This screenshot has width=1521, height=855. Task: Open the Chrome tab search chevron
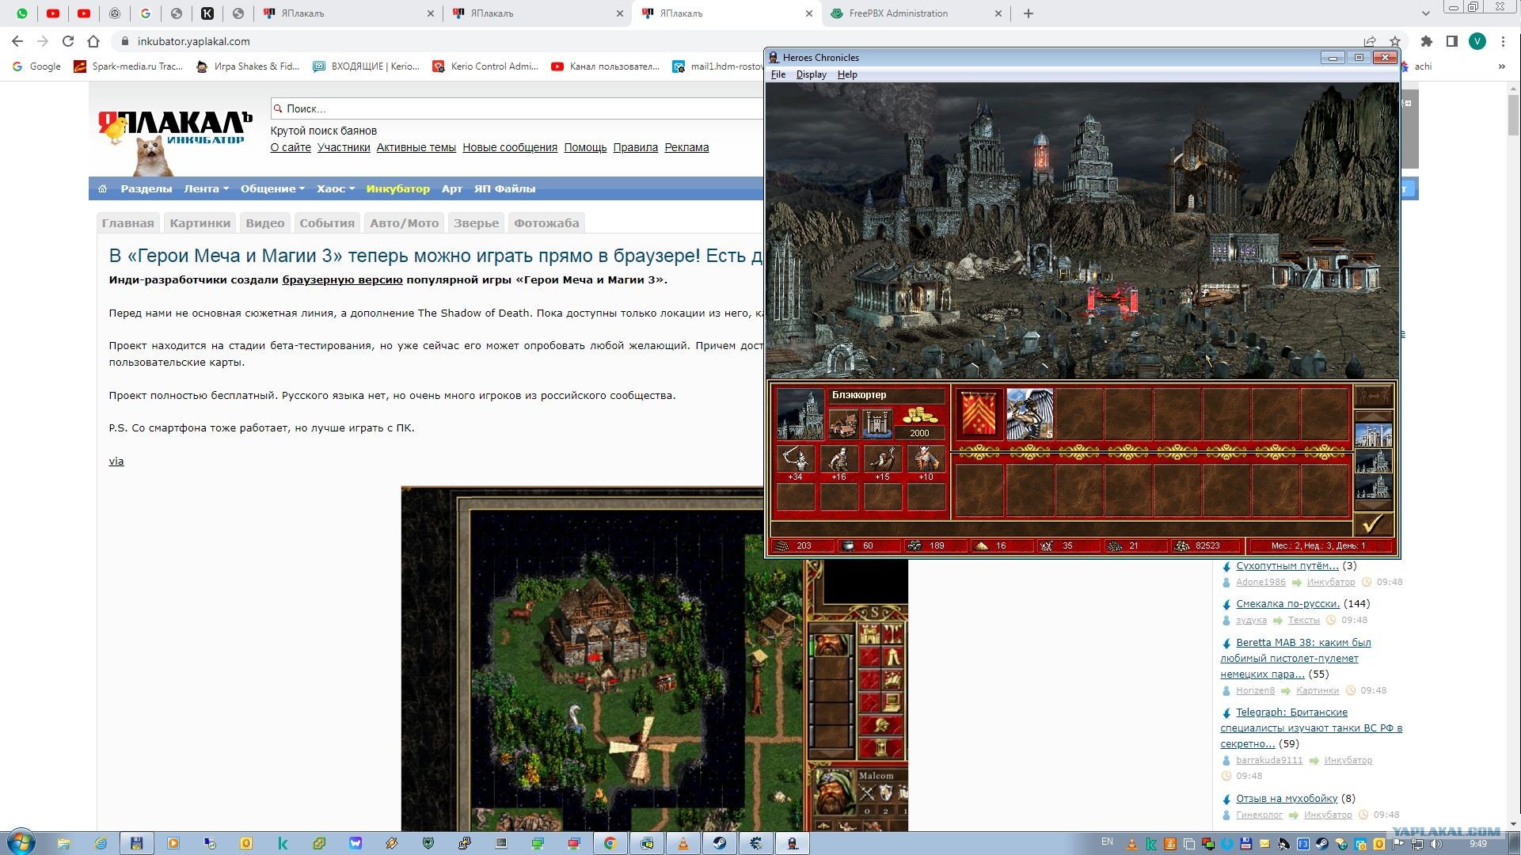coord(1425,13)
